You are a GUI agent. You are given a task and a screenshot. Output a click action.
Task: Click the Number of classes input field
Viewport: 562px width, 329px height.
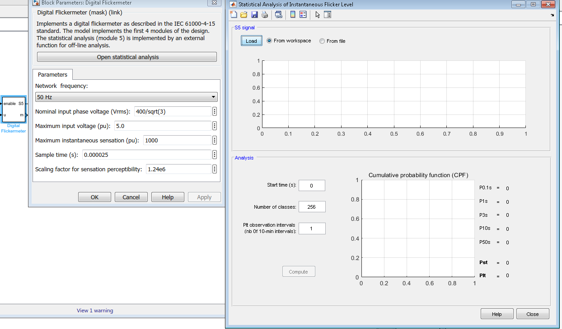coord(312,207)
